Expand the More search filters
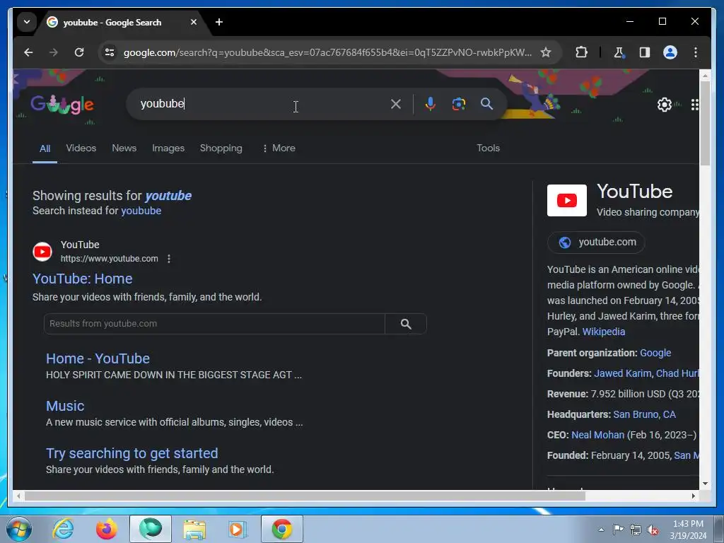 point(279,148)
